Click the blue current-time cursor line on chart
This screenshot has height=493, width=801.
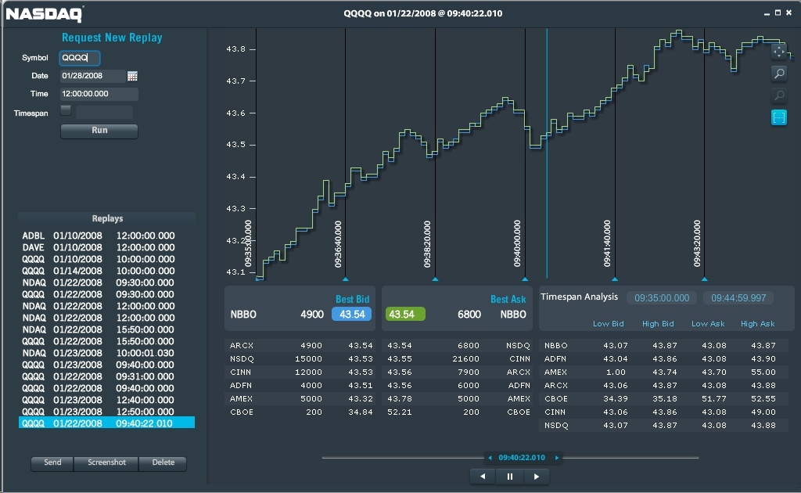click(x=547, y=153)
